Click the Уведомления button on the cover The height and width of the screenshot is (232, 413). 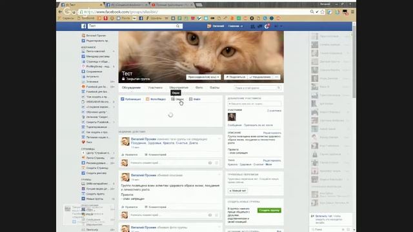pos(260,77)
